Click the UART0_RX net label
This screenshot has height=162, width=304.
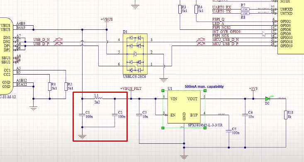221,7
